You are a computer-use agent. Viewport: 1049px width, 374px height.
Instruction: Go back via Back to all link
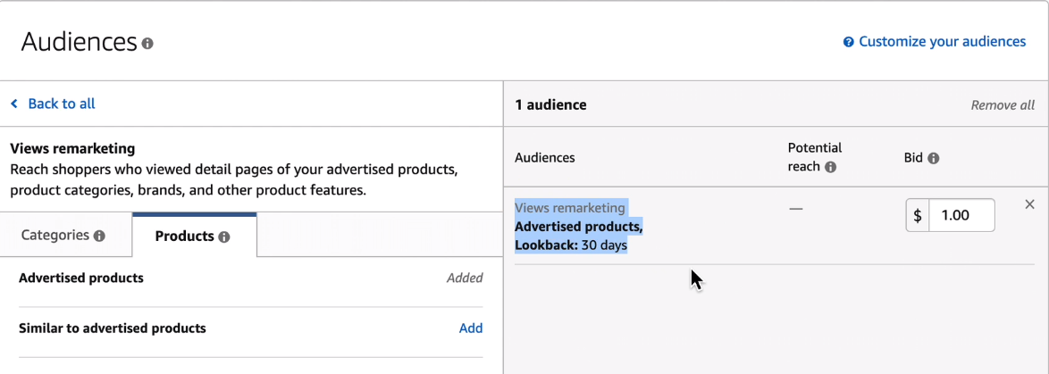pos(61,104)
